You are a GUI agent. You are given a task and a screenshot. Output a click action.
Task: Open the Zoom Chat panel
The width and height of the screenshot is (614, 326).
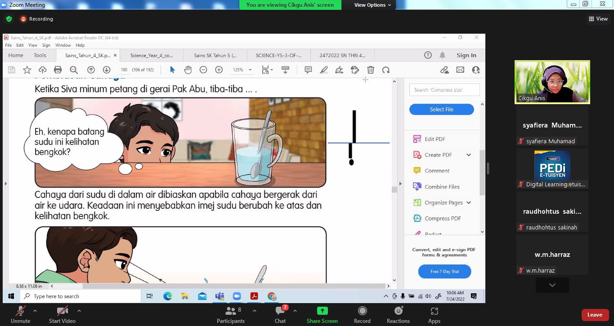click(280, 314)
